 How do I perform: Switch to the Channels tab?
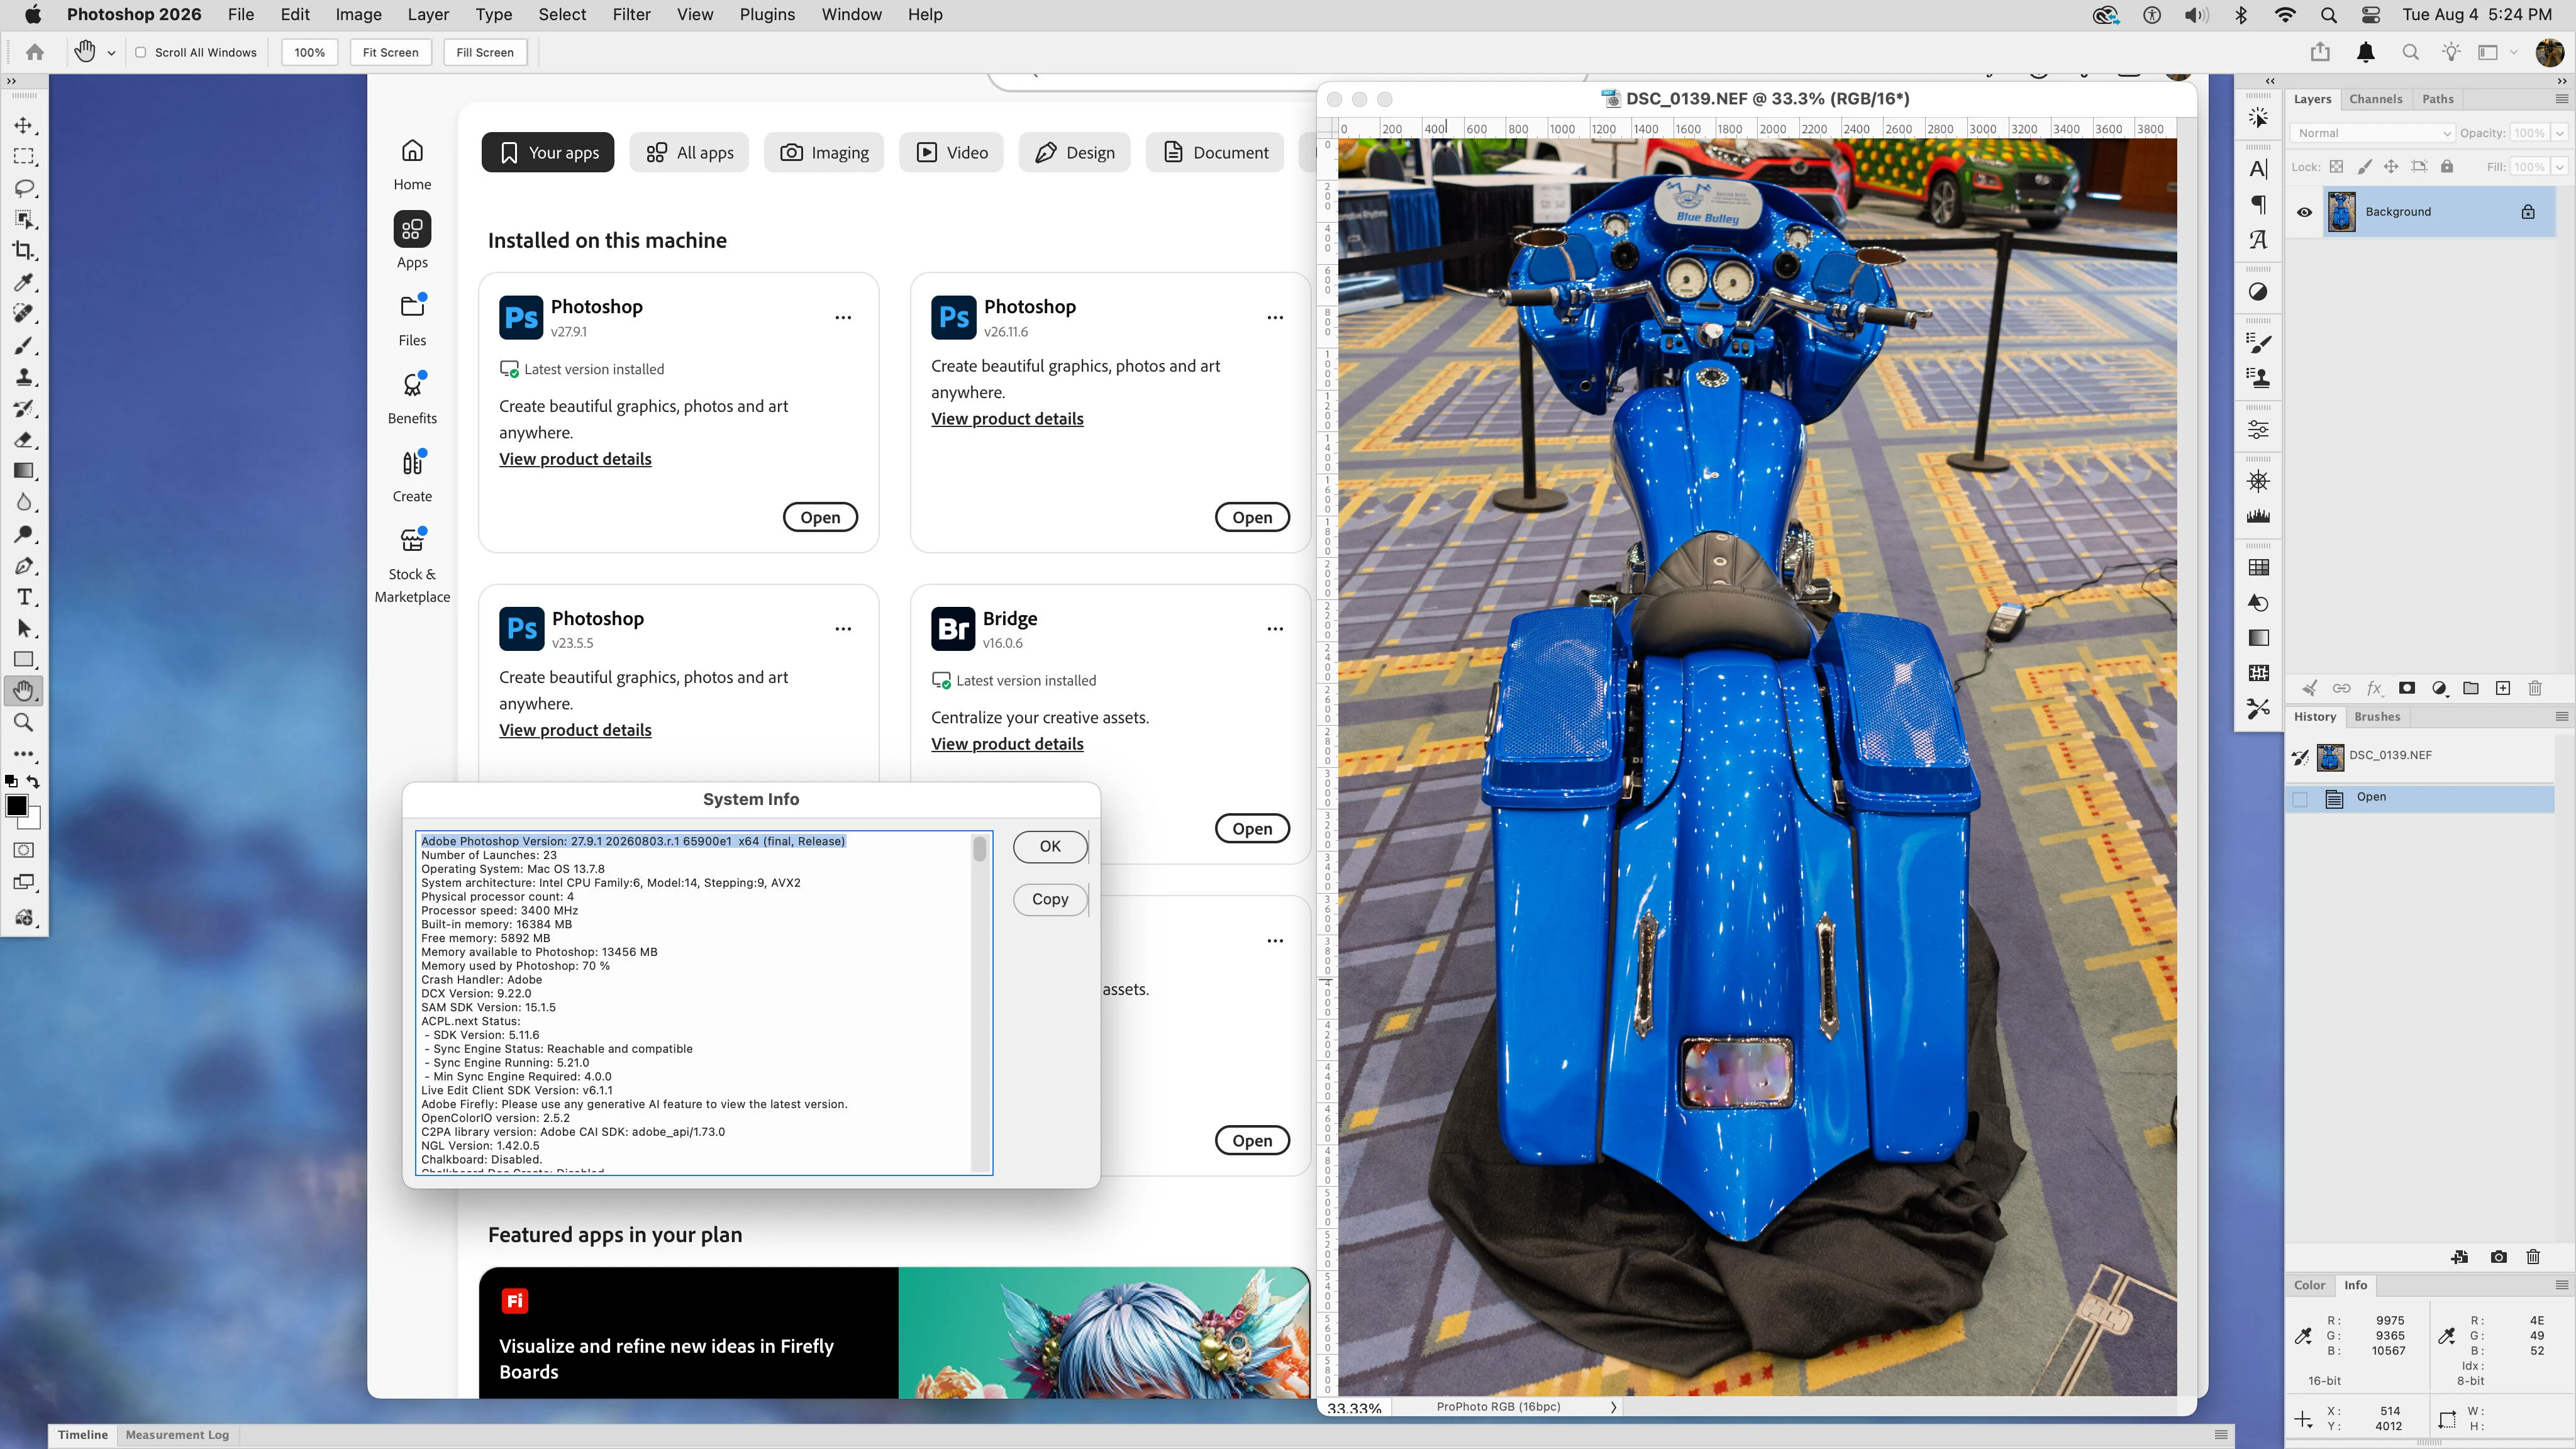2375,99
